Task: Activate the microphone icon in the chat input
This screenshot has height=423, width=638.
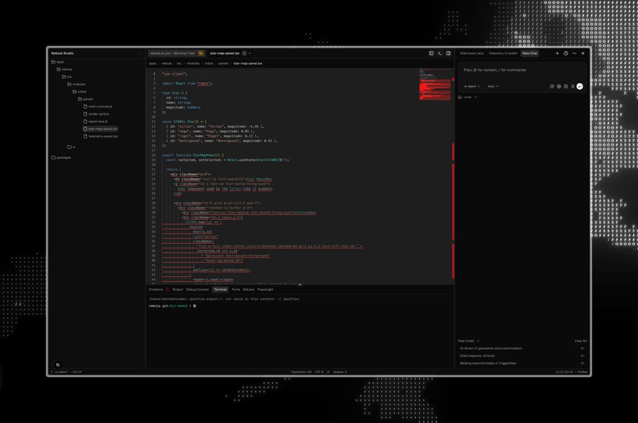Action: (x=572, y=86)
